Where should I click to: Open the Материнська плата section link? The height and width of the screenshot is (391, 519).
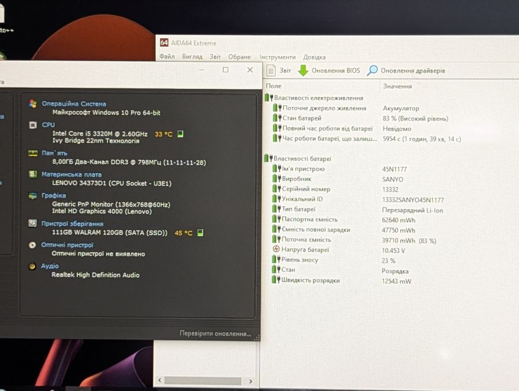[x=72, y=174]
